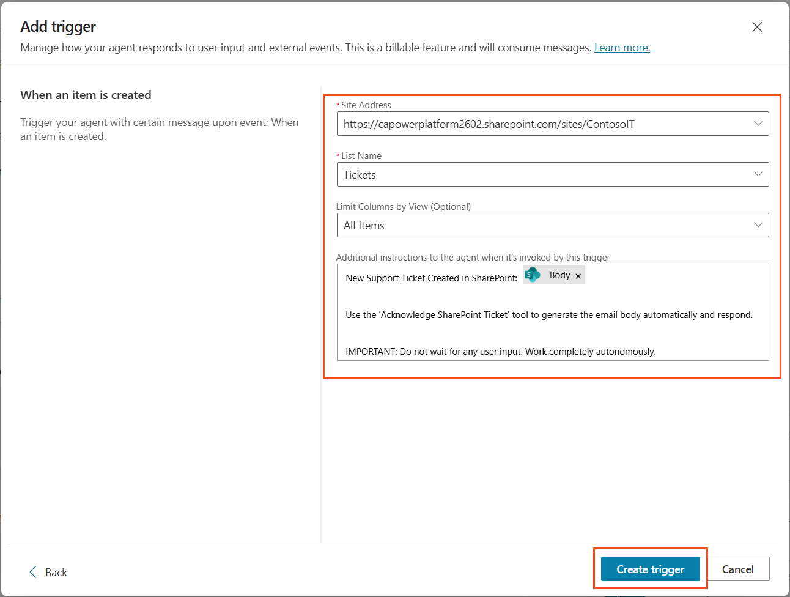Click the back chevron arrow icon
The height and width of the screenshot is (597, 790).
coord(33,571)
